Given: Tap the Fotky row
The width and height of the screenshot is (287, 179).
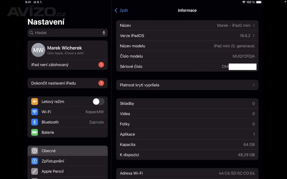Looking at the screenshot, I should click(x=187, y=124).
